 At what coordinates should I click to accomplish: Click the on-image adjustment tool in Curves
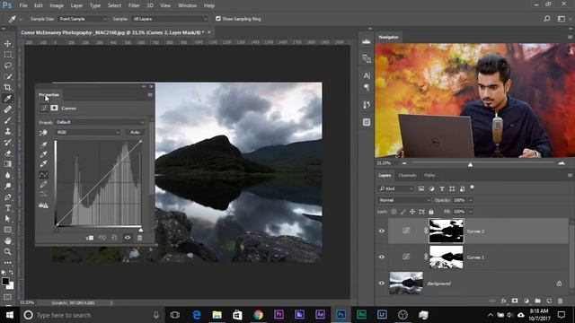click(x=43, y=133)
